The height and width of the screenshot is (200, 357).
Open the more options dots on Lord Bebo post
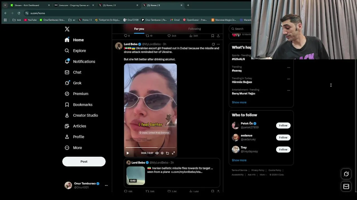(218, 44)
